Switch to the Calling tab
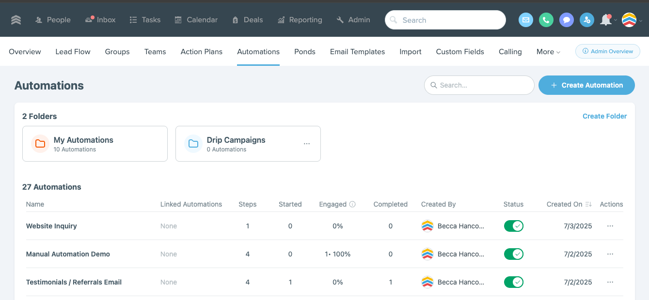This screenshot has height=300, width=649. click(x=510, y=52)
